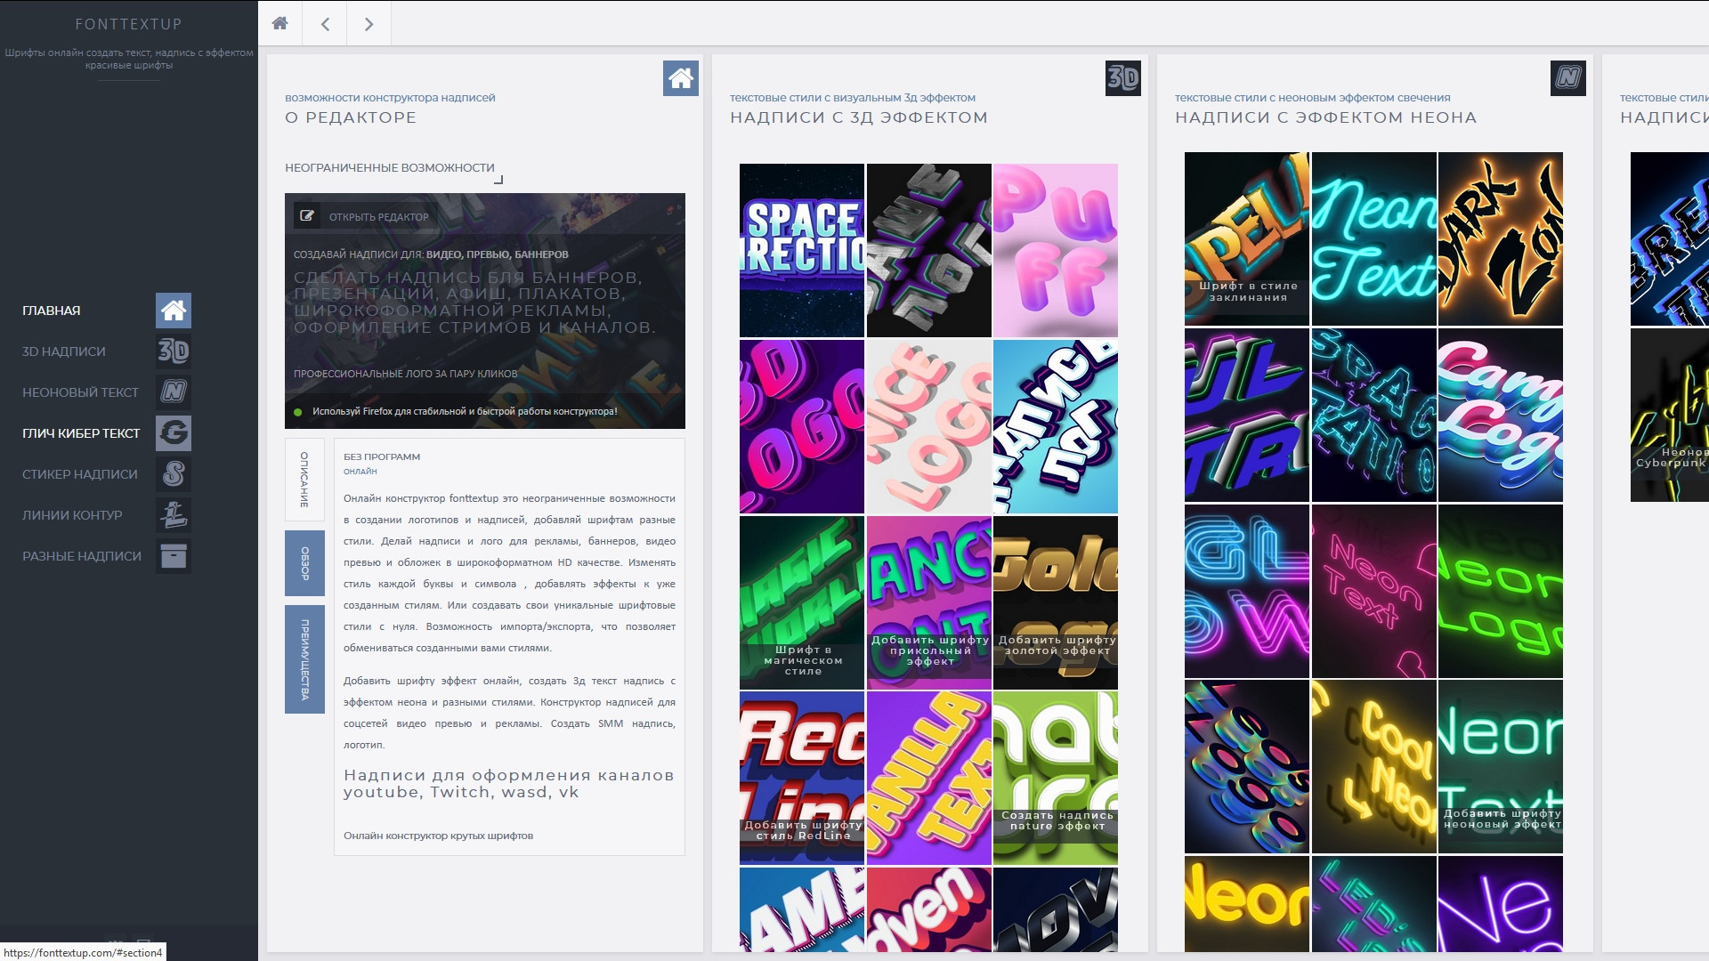The height and width of the screenshot is (961, 1709).
Task: Click the previous section arrow
Action: click(325, 24)
